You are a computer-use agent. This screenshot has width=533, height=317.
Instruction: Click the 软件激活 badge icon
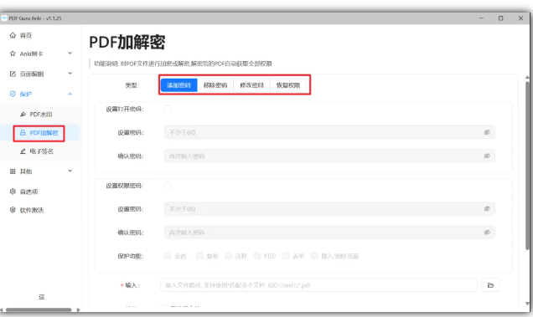tap(13, 210)
